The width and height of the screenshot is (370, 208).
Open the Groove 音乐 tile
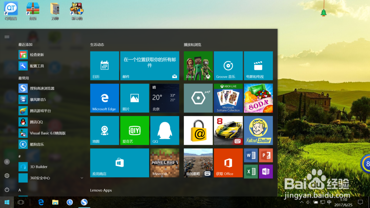point(228,66)
